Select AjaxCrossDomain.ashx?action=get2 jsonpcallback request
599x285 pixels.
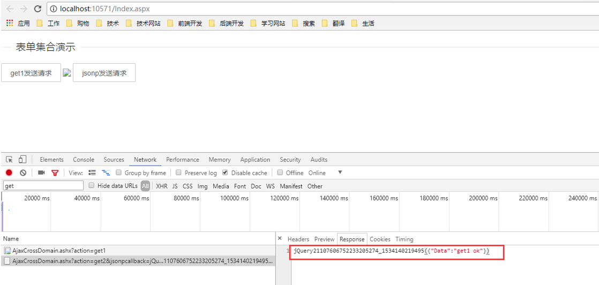(138, 261)
